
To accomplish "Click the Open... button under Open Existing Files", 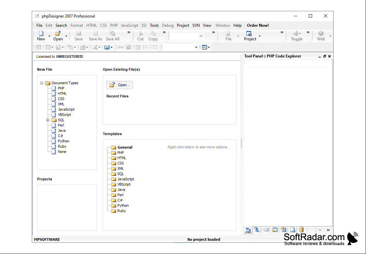I will click(x=119, y=85).
